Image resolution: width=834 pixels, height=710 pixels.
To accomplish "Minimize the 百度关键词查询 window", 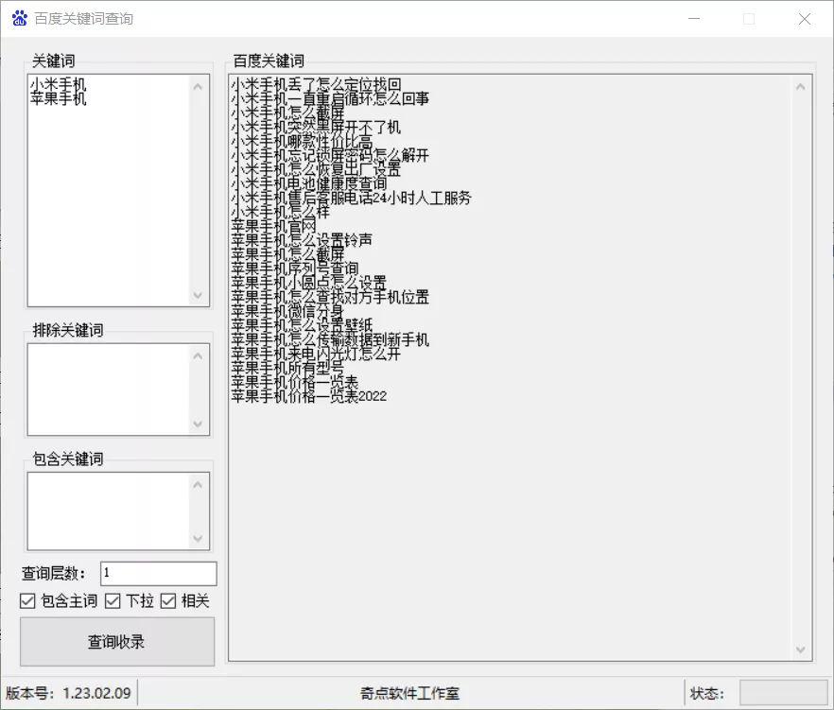I will [694, 19].
